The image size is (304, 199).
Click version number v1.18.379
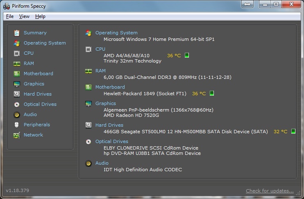pyautogui.click(x=18, y=190)
